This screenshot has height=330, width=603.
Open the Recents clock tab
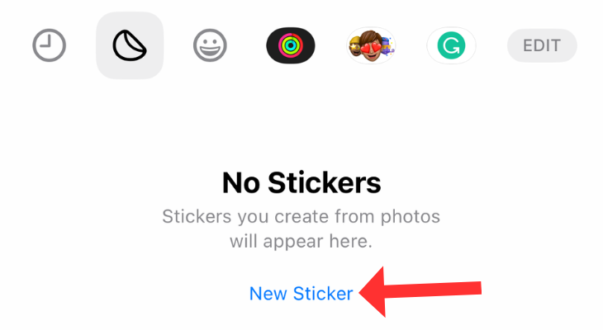[x=50, y=45]
